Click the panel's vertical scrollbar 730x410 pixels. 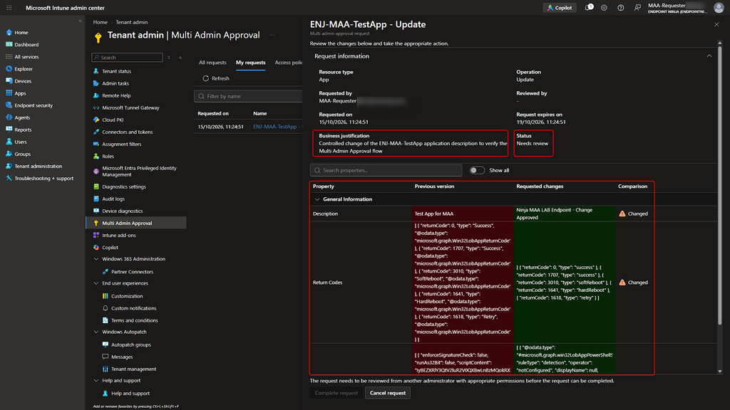[720, 186]
